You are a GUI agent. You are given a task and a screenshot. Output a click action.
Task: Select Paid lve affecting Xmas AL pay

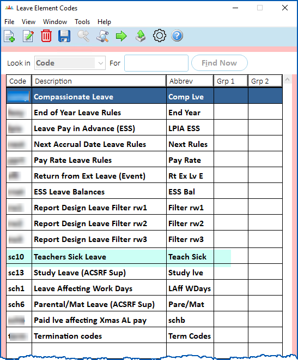click(x=144, y=320)
